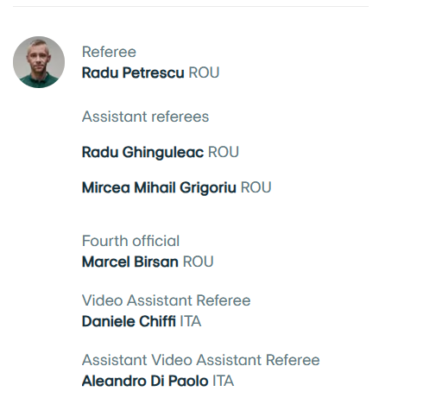Select the 'Assistant Video Assistant Referee' label
Screen dimensions: 423x404
coord(200,360)
